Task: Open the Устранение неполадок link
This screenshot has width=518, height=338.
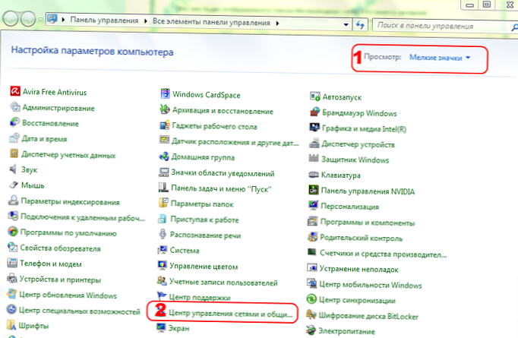Action: [x=358, y=269]
